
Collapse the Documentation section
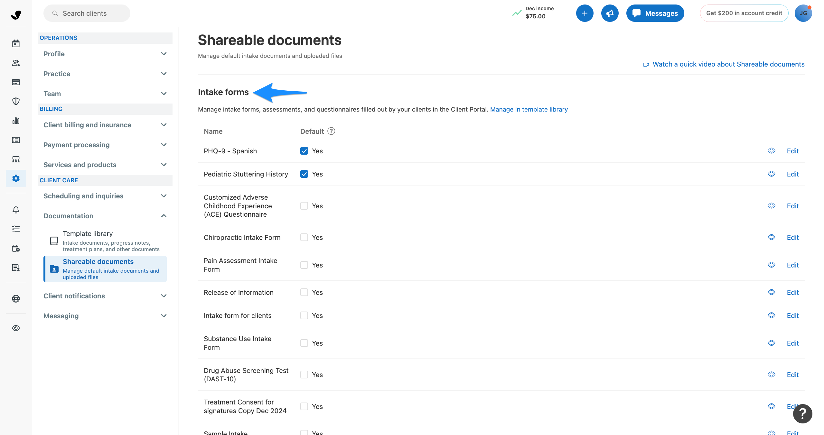pos(105,216)
